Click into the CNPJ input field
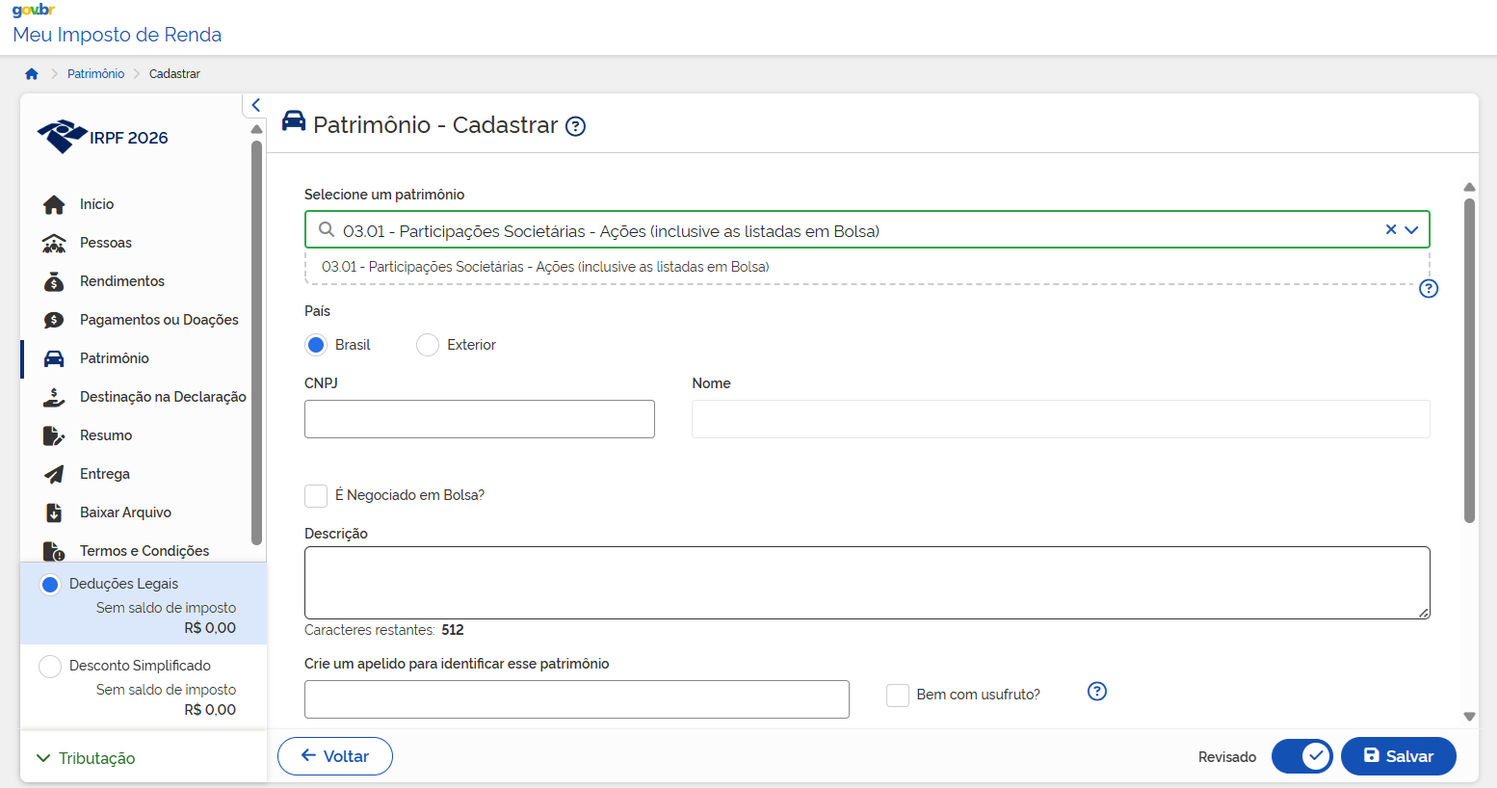The image size is (1497, 788). 479,419
